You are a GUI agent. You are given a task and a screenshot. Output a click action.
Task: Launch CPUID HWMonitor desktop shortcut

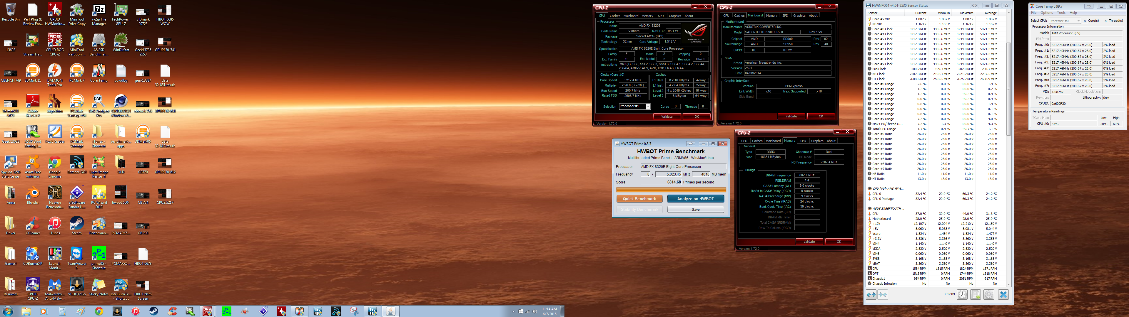55,14
